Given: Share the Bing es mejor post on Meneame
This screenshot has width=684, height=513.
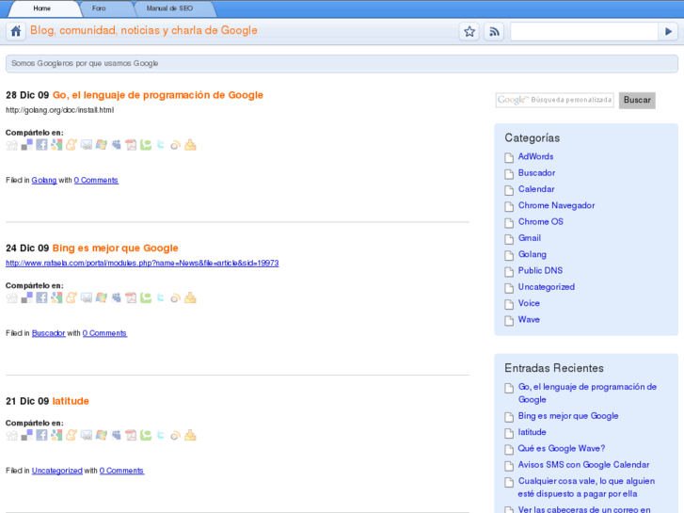Looking at the screenshot, I should coord(72,297).
